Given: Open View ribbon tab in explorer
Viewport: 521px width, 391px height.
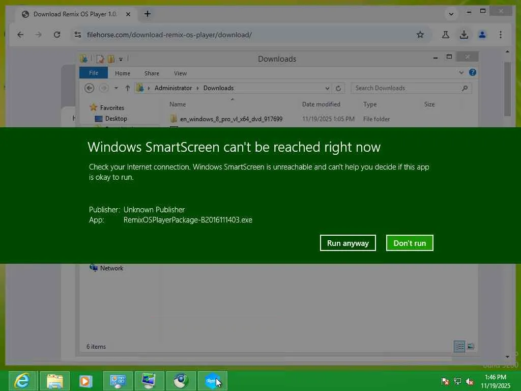Looking at the screenshot, I should [x=180, y=73].
